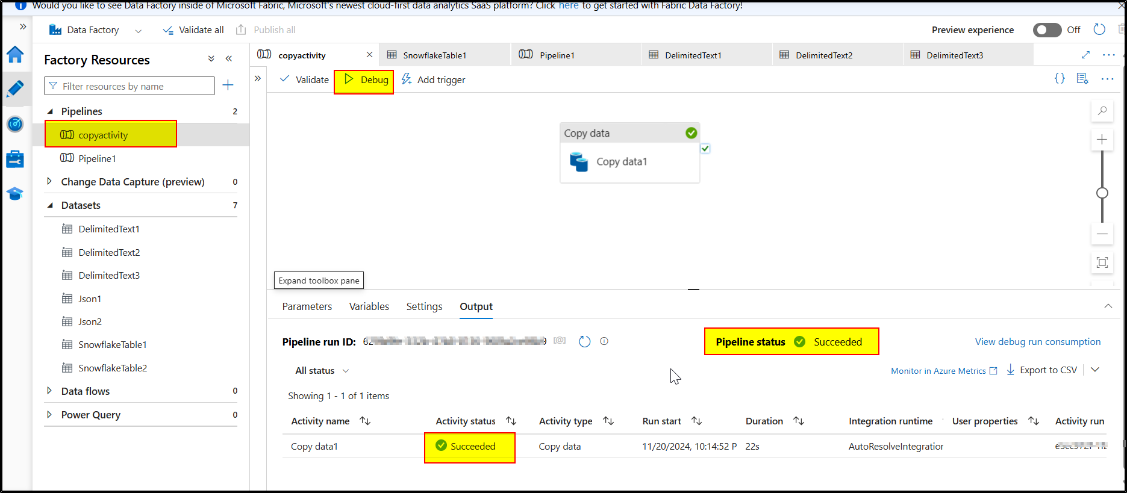Open the Monitor gauge icon in sidebar
The height and width of the screenshot is (493, 1127).
15,124
